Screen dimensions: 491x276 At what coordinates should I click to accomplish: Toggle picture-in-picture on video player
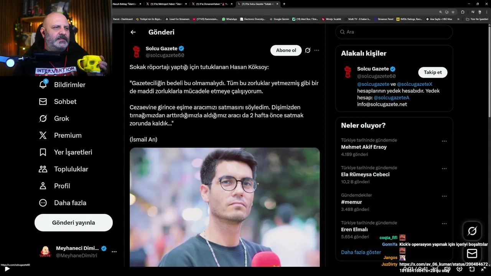click(471, 269)
